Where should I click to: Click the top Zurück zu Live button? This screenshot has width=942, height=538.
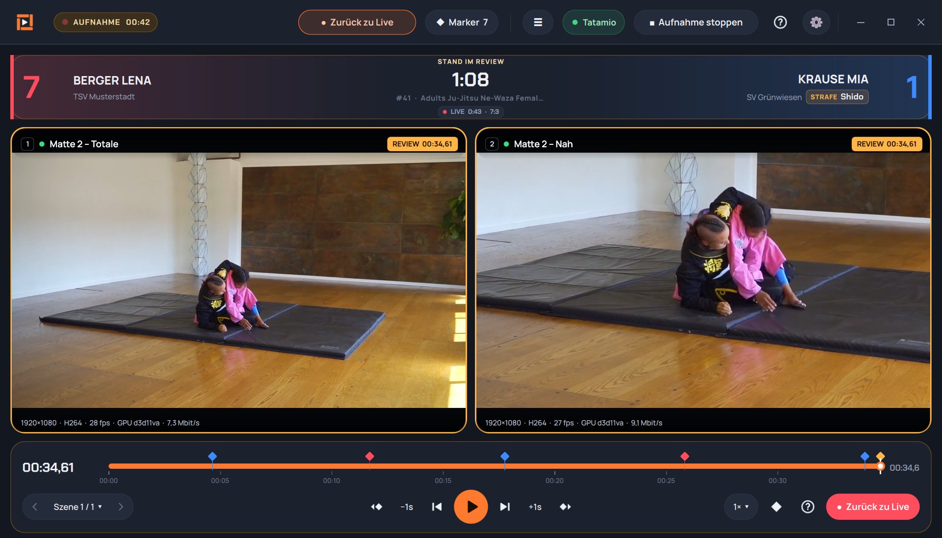[x=357, y=22]
